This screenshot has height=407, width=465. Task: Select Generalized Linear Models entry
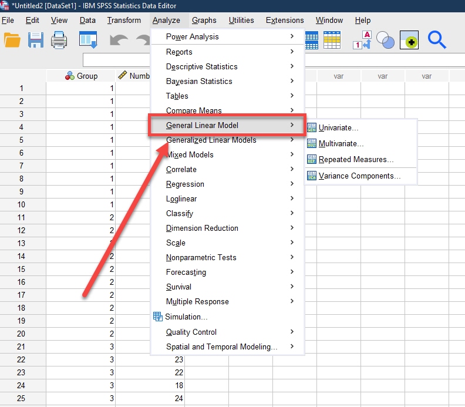(x=228, y=140)
